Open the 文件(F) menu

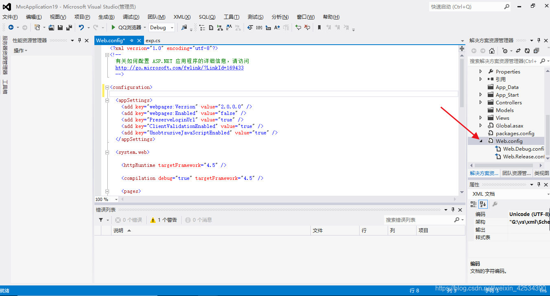point(10,17)
